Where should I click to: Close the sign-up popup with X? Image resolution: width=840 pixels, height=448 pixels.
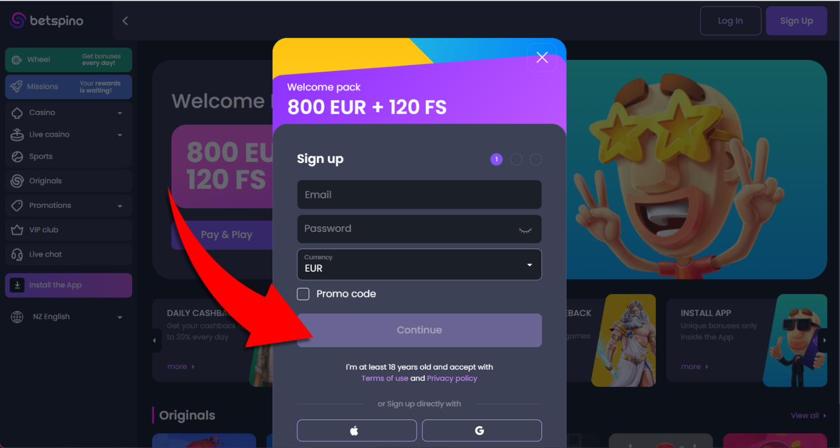pyautogui.click(x=542, y=57)
